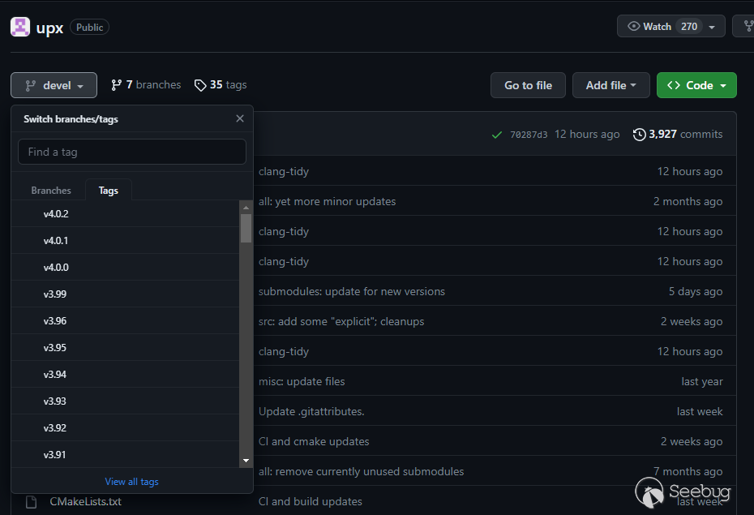
Task: Select tag v3.91
Action: (125, 454)
